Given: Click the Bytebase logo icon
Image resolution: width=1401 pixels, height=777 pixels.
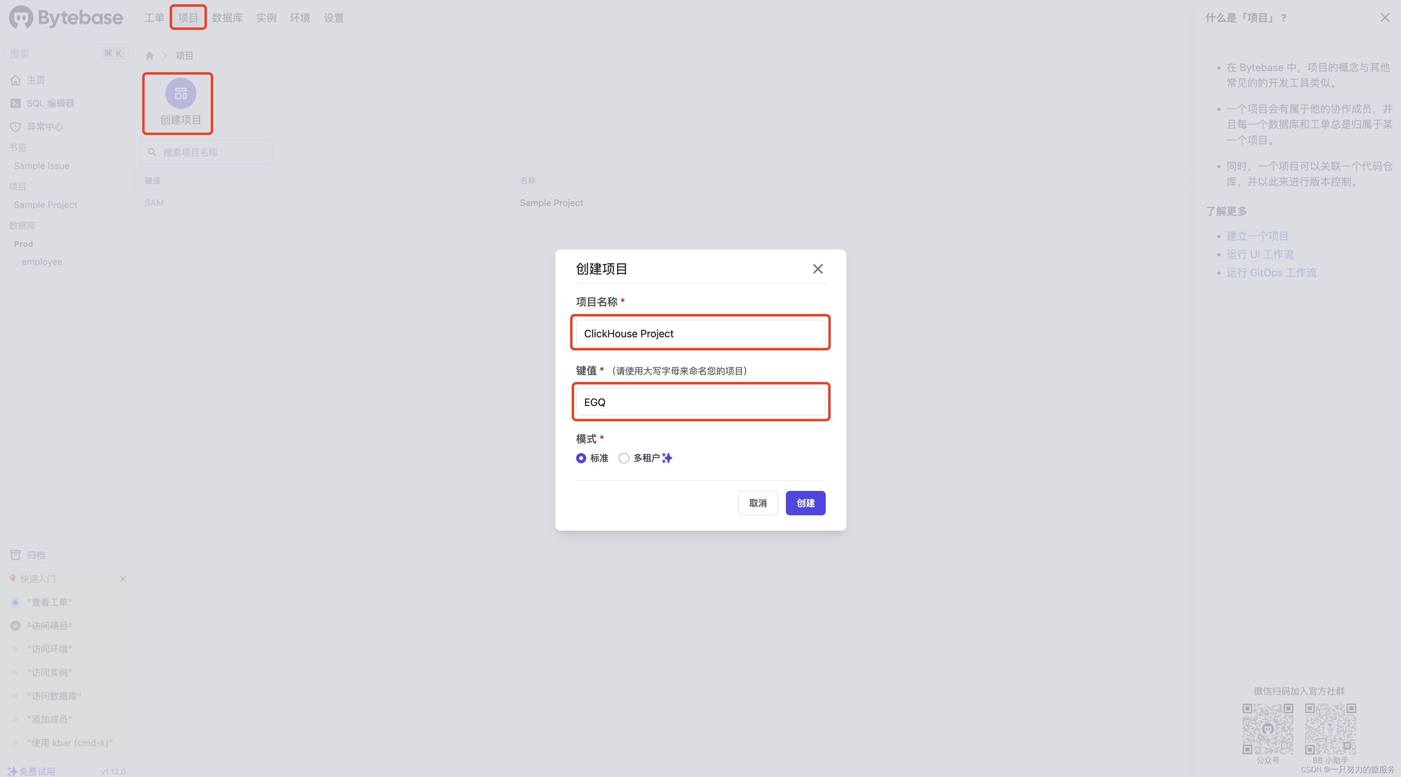Looking at the screenshot, I should [19, 17].
